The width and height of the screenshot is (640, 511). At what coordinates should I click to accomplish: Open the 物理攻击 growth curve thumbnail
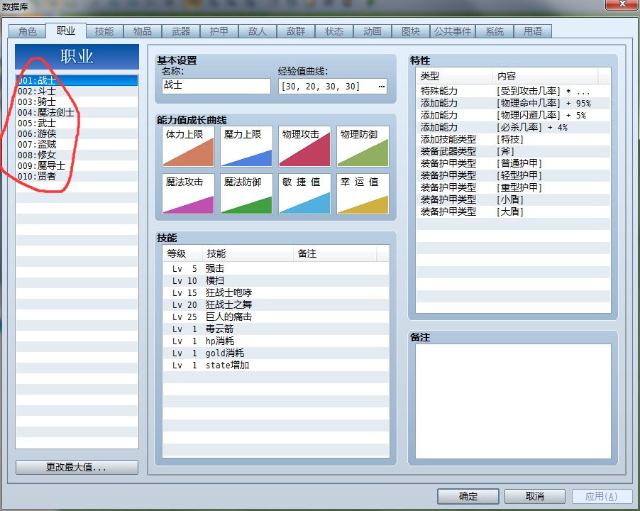point(304,146)
